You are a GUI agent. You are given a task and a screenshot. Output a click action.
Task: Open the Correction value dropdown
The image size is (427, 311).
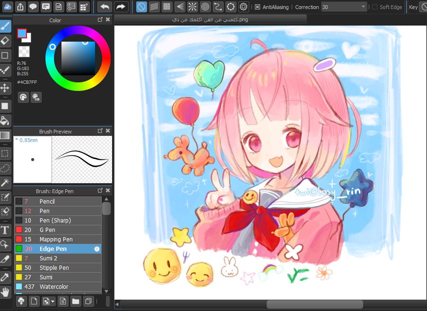[x=363, y=7]
